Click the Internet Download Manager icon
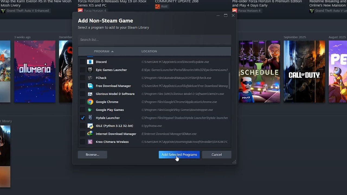This screenshot has width=347, height=195. tap(90, 134)
